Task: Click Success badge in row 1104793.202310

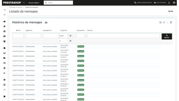Action: (81, 66)
